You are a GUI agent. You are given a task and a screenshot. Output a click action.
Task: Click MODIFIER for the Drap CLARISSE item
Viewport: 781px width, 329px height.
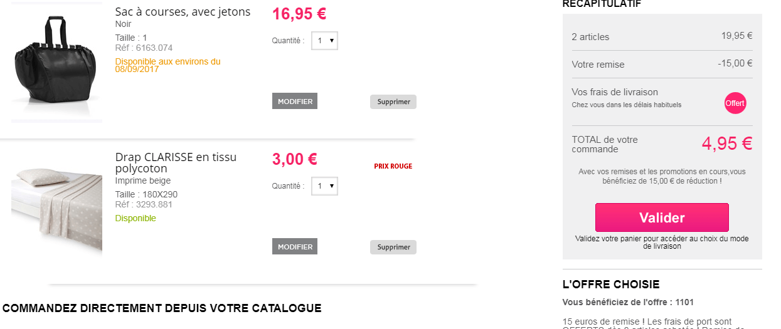pyautogui.click(x=295, y=246)
